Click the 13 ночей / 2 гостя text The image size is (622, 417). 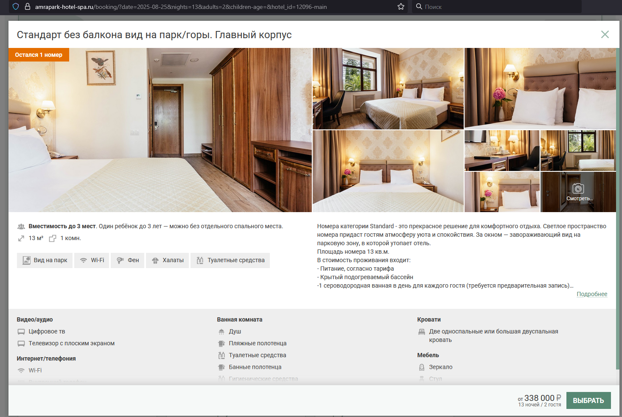[x=540, y=405]
